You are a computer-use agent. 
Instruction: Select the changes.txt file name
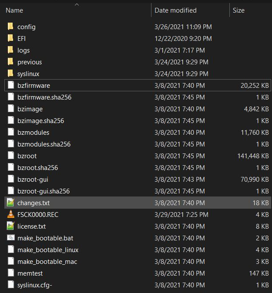pos(34,203)
